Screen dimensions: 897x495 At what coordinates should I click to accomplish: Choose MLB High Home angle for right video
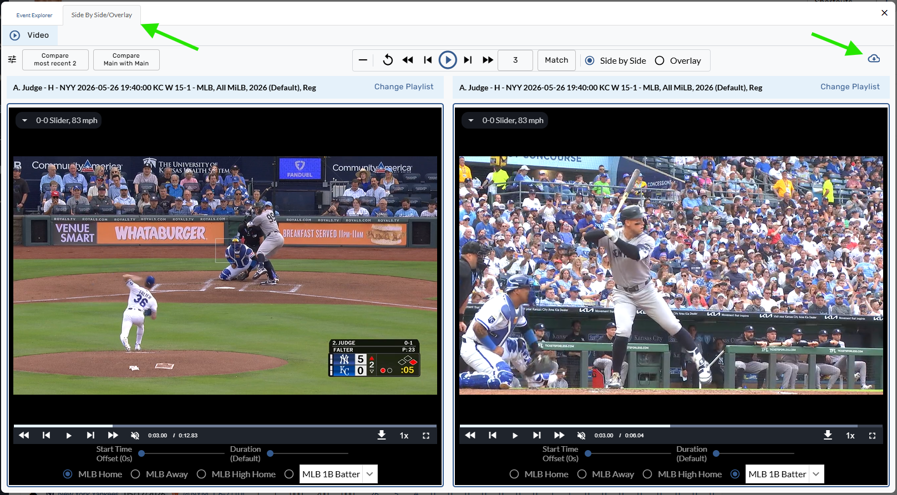(x=647, y=474)
